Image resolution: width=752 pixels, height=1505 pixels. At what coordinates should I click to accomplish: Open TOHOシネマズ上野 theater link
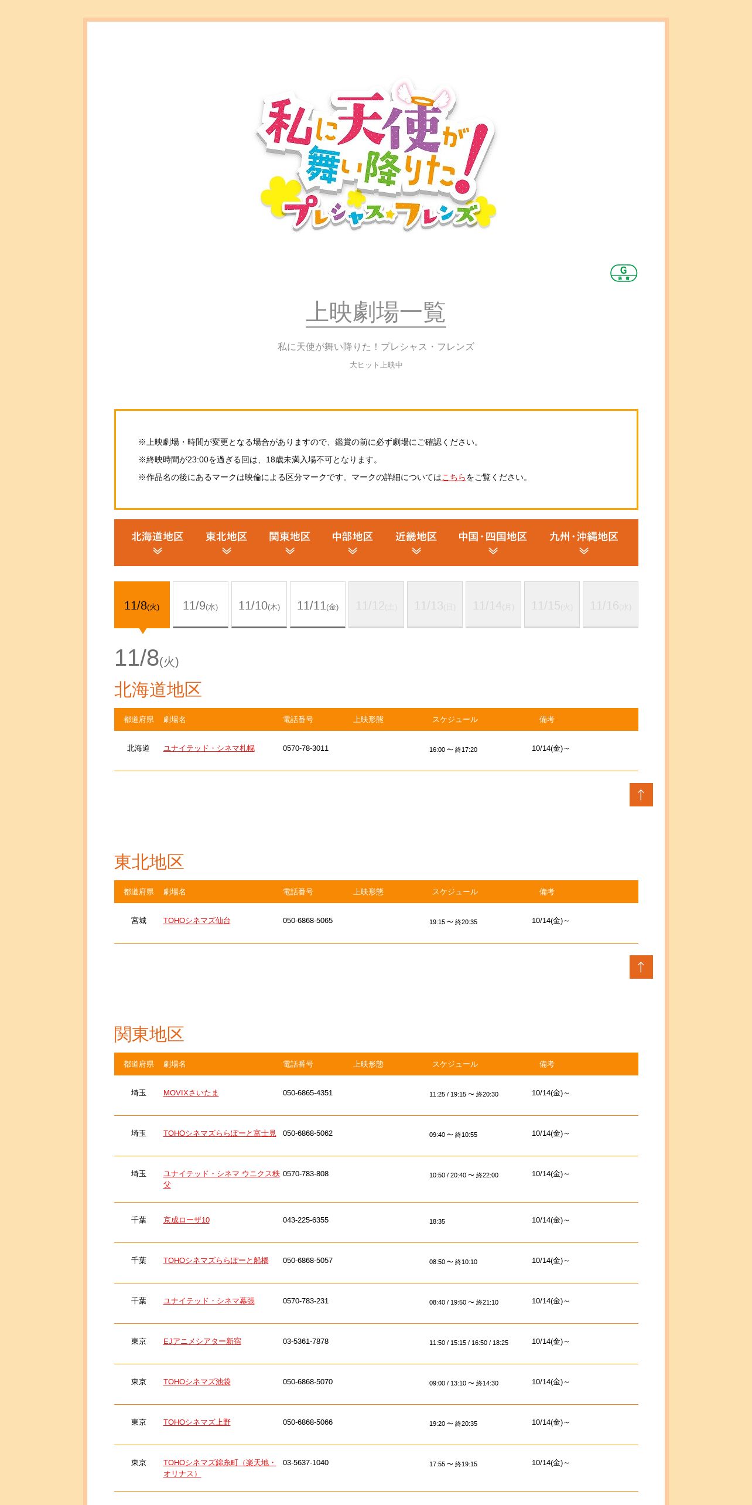pyautogui.click(x=197, y=1422)
